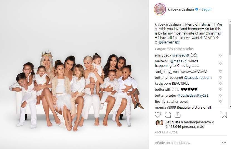This screenshot has width=231, height=149.
Task: Click the comments scrollbar down arrow
Action: click(x=230, y=107)
